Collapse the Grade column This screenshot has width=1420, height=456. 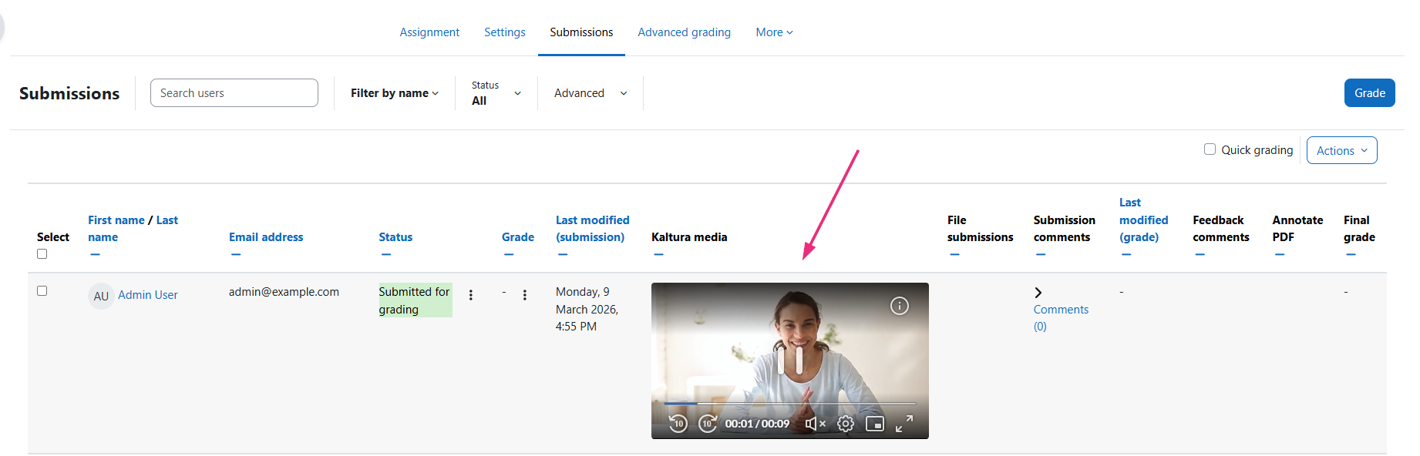(509, 254)
